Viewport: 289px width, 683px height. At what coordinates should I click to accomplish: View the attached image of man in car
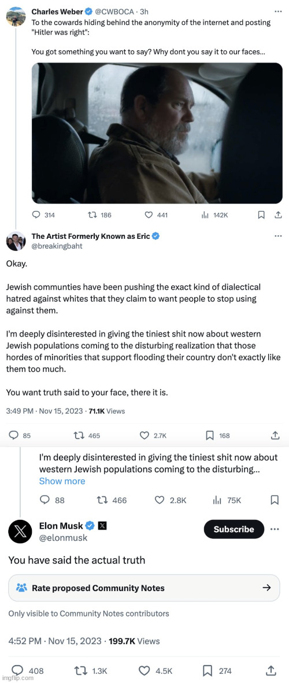click(x=157, y=133)
